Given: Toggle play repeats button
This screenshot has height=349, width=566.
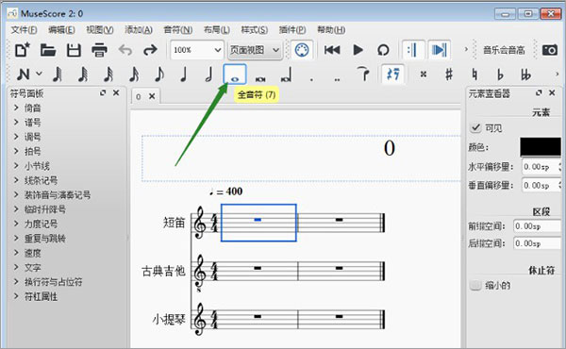Looking at the screenshot, I should point(412,50).
